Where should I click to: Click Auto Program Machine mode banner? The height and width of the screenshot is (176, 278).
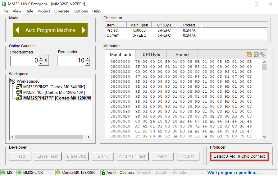50,30
